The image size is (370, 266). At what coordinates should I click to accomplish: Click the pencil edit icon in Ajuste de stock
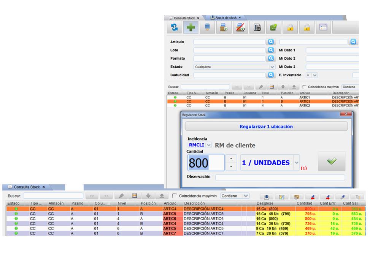(x=261, y=87)
